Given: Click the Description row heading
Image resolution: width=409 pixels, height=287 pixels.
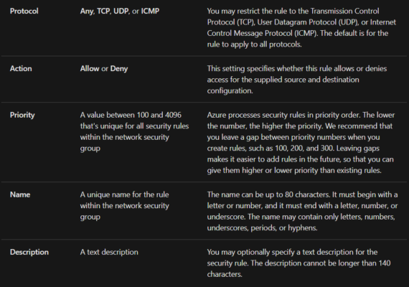Looking at the screenshot, I should tap(29, 252).
